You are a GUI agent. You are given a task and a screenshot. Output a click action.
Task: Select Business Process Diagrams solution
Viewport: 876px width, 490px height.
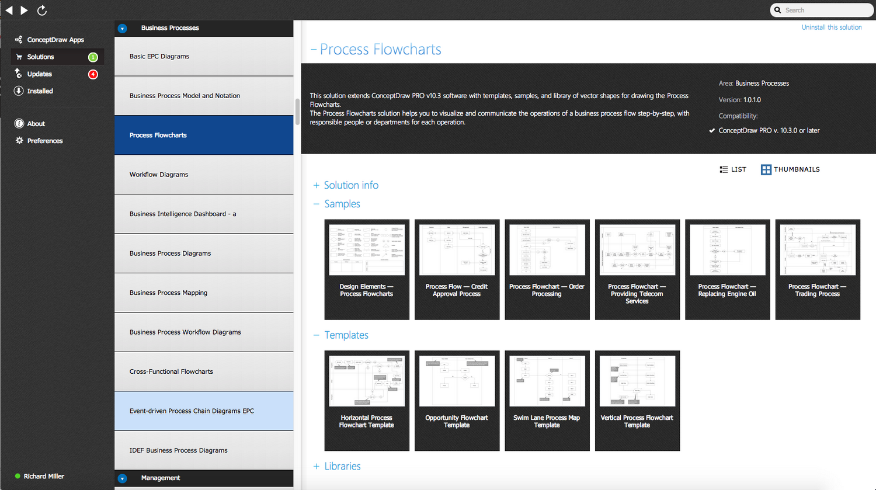tap(204, 253)
